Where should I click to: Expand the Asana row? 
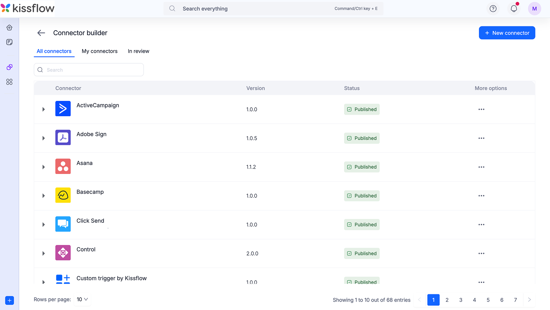coord(44,167)
